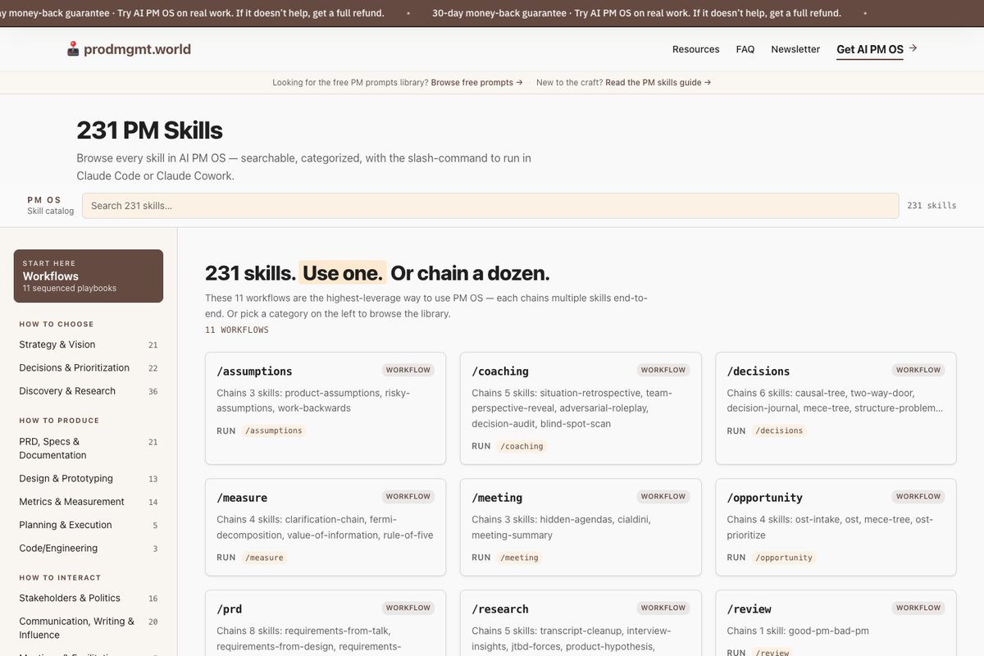Image resolution: width=984 pixels, height=656 pixels.
Task: Click the WORKFLOW badge on /research card
Action: (663, 608)
